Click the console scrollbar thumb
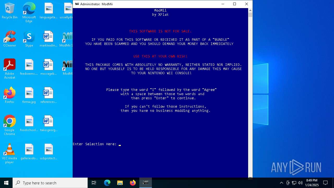Image resolution: width=334 pixels, height=188 pixels. tap(250, 15)
